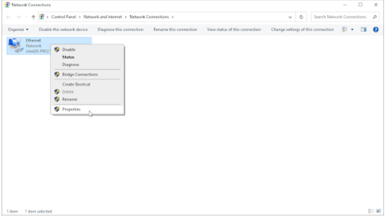The height and width of the screenshot is (217, 385).
Task: Click Diagnose this connection toolbar button
Action: [120, 29]
